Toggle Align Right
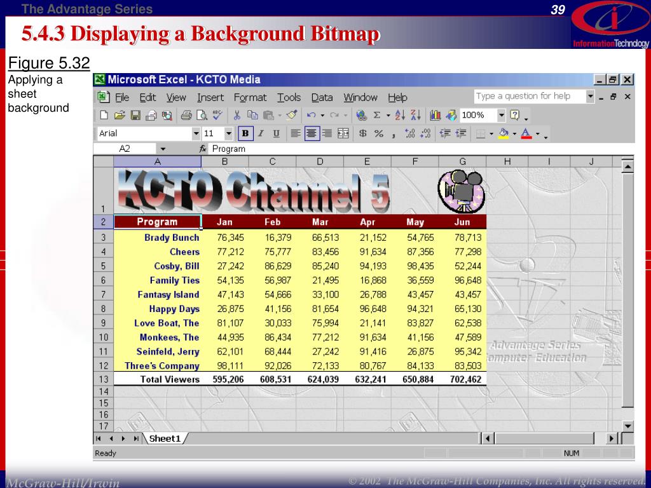Screen dimensions: 651x488 click(327, 133)
